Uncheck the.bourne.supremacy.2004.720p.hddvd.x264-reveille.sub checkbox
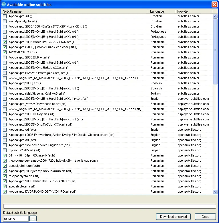 (x=5, y=161)
